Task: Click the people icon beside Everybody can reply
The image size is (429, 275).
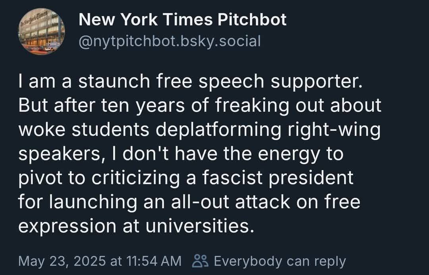Action: (x=199, y=261)
